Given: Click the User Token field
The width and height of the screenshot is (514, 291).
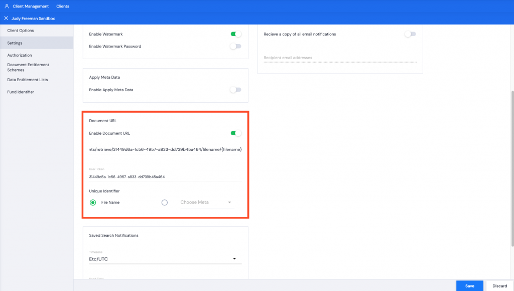Looking at the screenshot, I should [165, 177].
